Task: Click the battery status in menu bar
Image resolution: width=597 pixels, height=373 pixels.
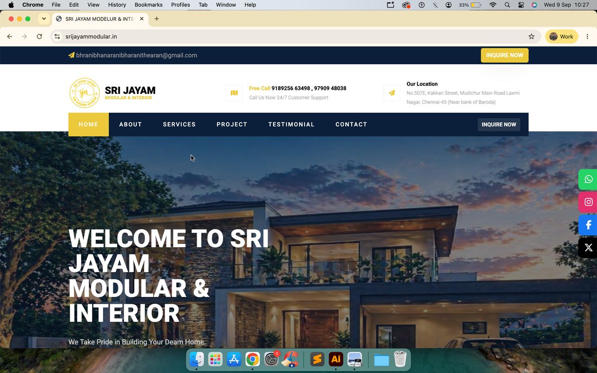Action: coord(470,5)
